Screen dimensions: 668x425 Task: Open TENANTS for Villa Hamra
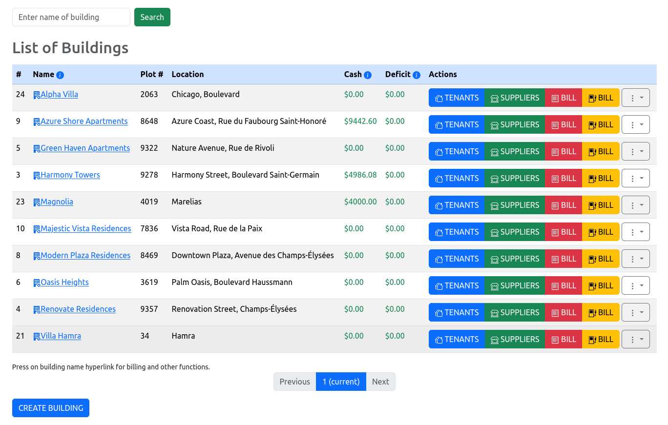[x=457, y=339]
